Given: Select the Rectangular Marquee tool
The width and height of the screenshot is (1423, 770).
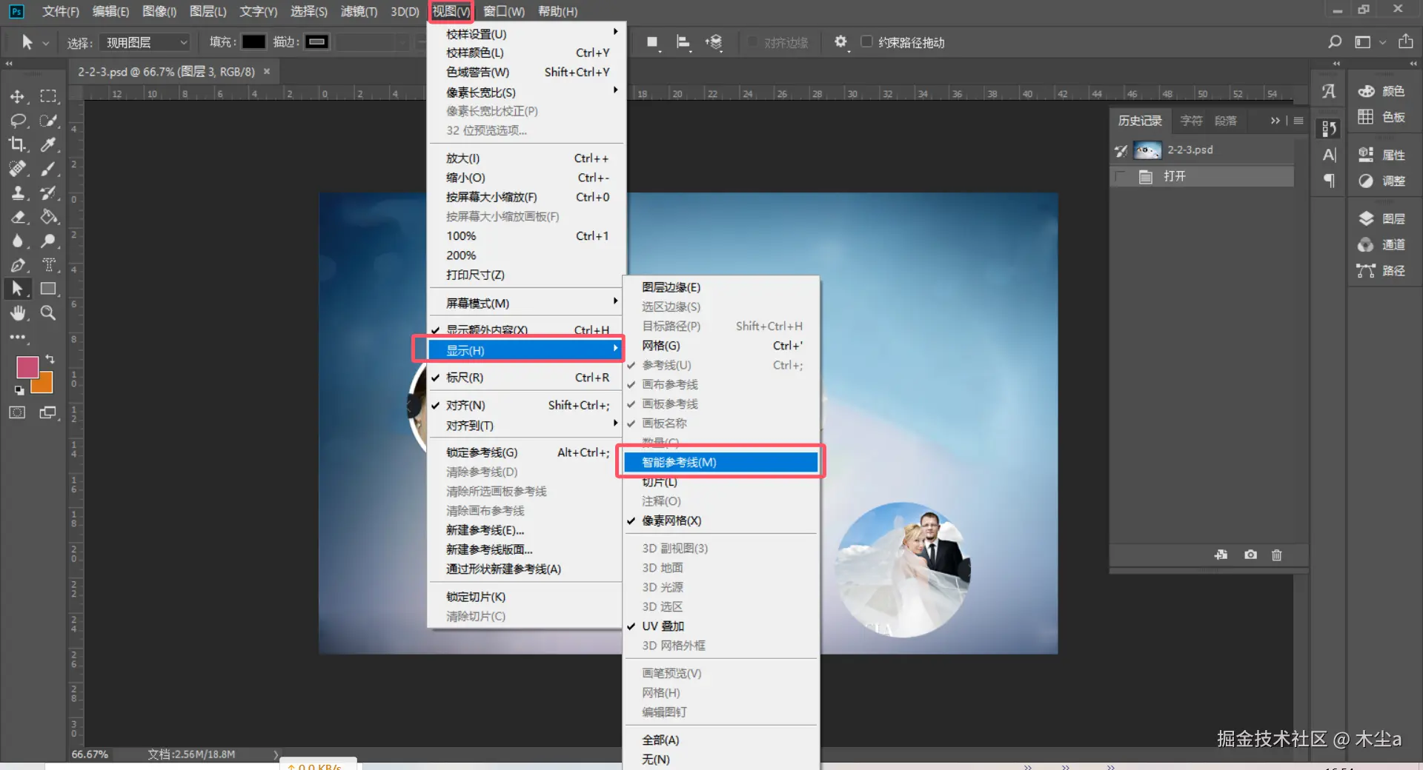Looking at the screenshot, I should coord(48,96).
